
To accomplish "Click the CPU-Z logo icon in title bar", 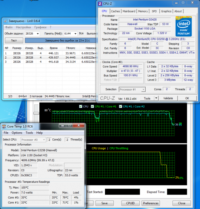I will (x=100, y=4).
